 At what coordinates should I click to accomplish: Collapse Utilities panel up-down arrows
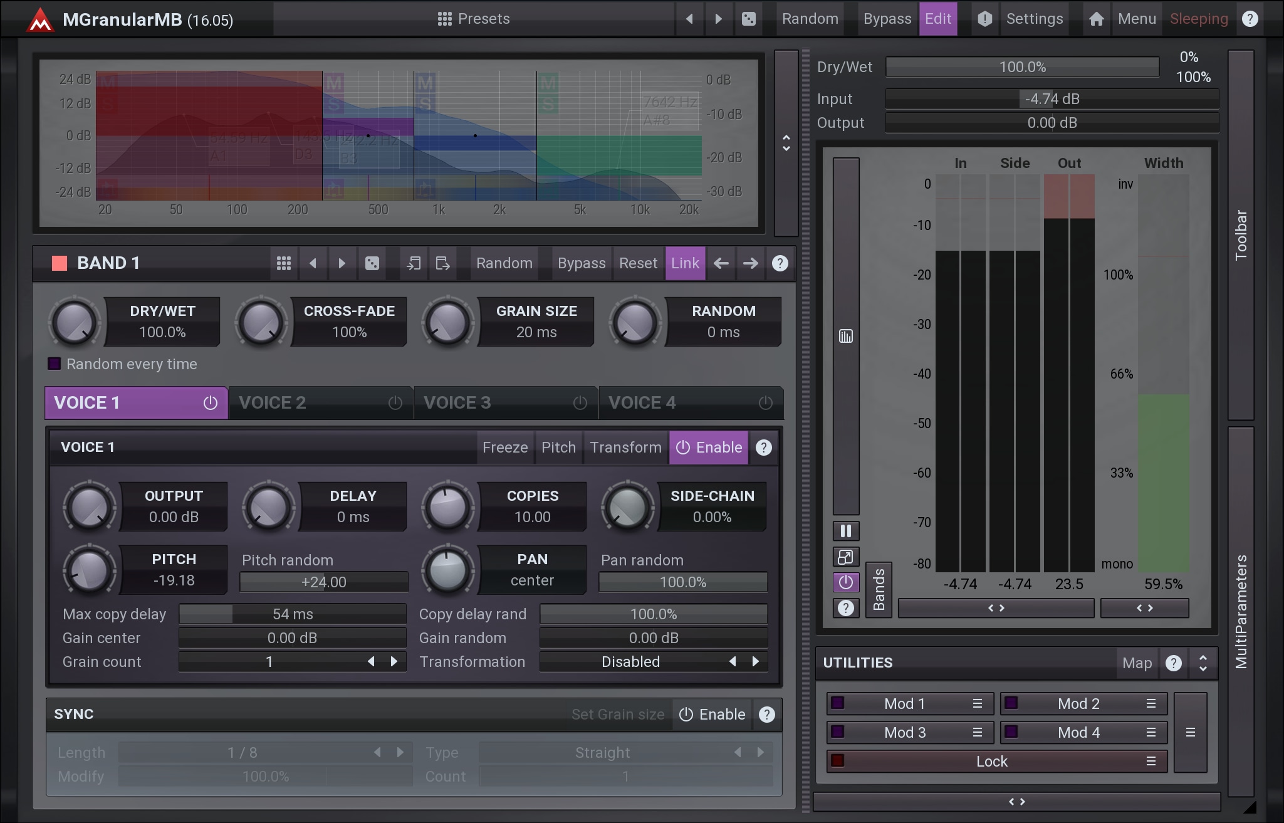point(1203,663)
